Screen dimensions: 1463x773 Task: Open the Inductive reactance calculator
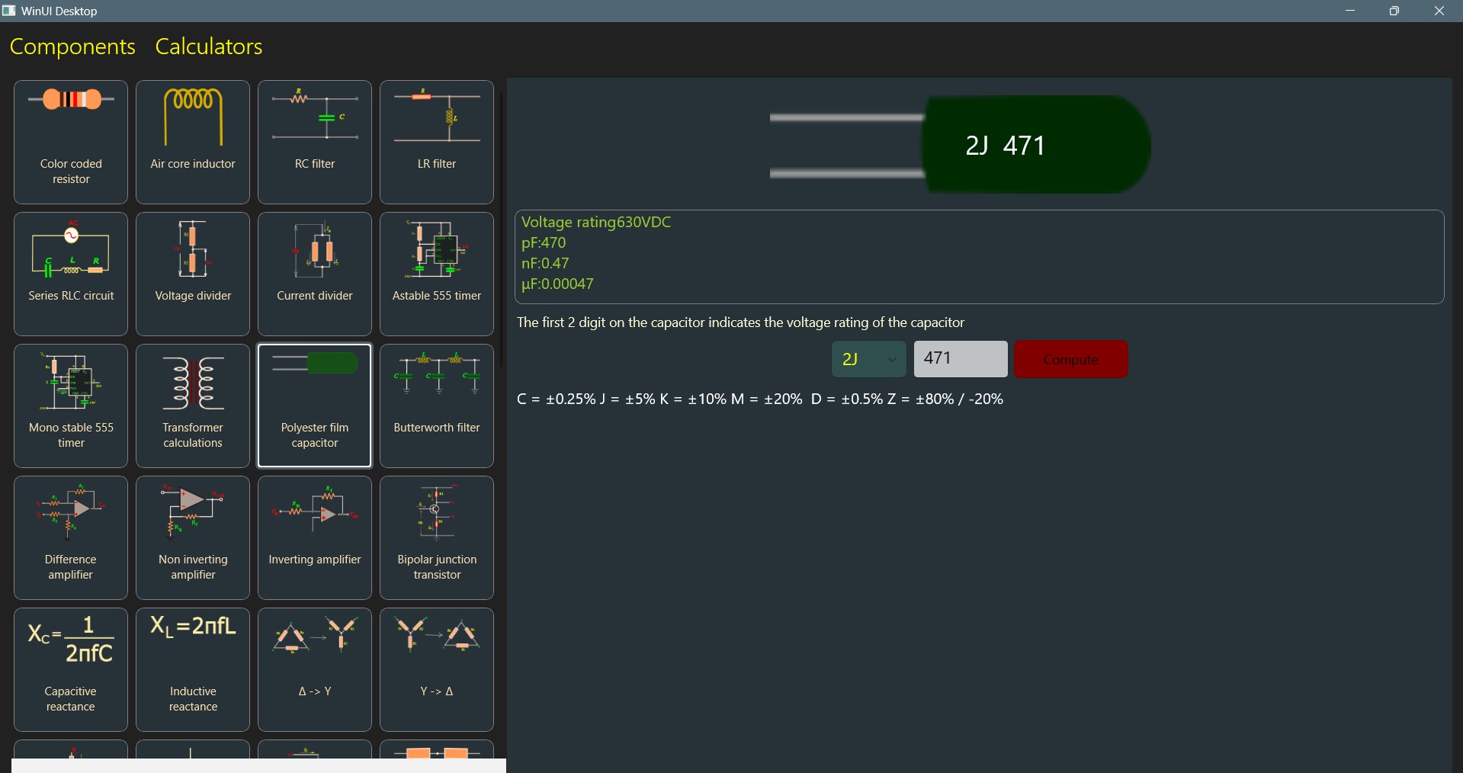(193, 669)
